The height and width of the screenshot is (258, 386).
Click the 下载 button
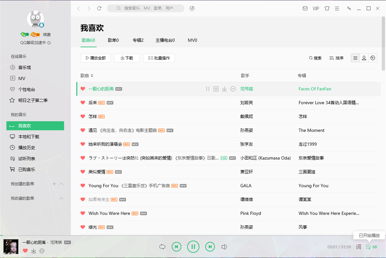pos(127,58)
